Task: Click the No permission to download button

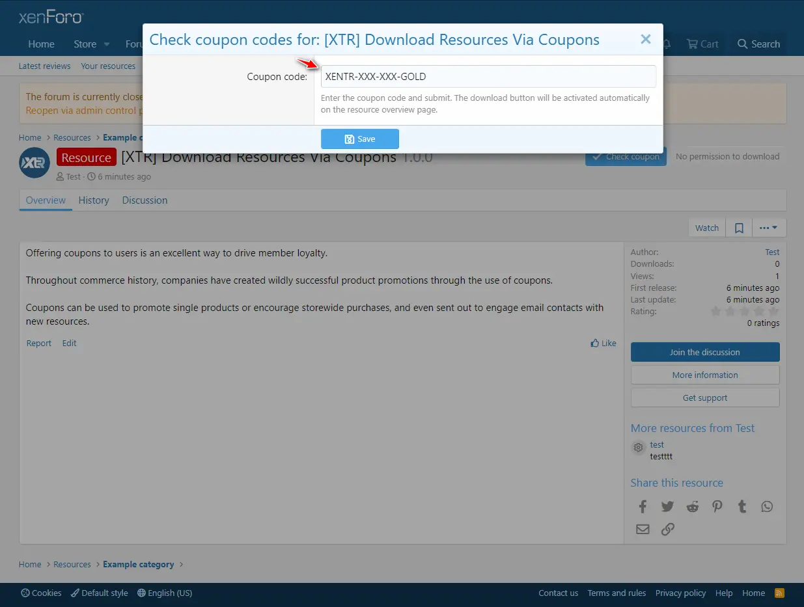Action: pyautogui.click(x=727, y=156)
